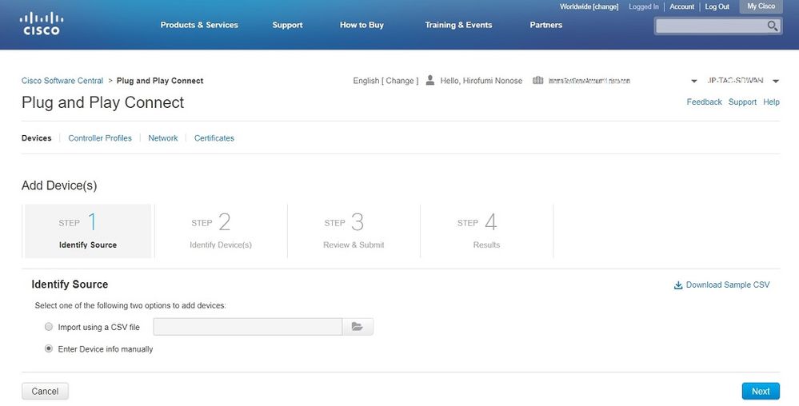Switch to the Certificates tab
This screenshot has height=406, width=799.
(214, 138)
